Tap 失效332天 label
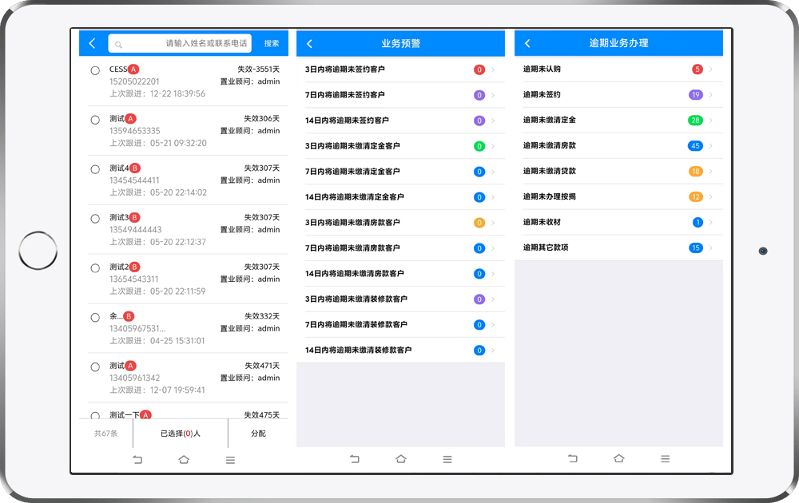 pos(262,316)
